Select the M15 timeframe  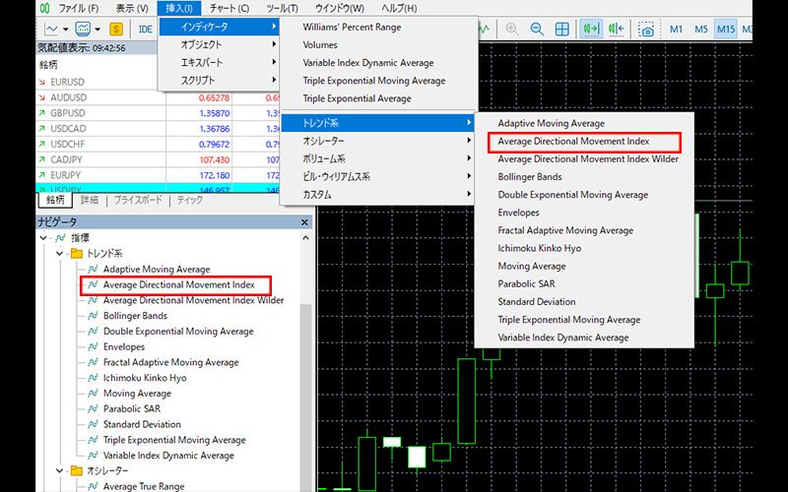(x=726, y=30)
